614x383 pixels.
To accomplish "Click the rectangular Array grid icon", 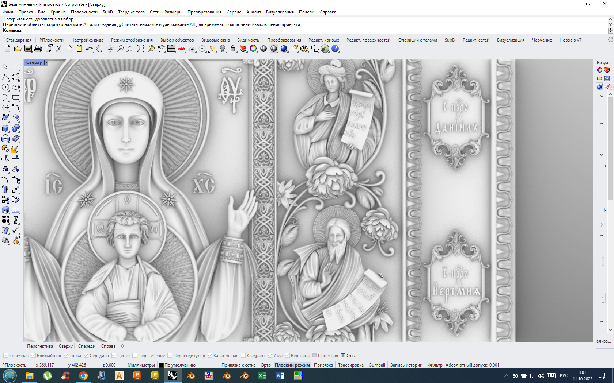I will point(5,220).
